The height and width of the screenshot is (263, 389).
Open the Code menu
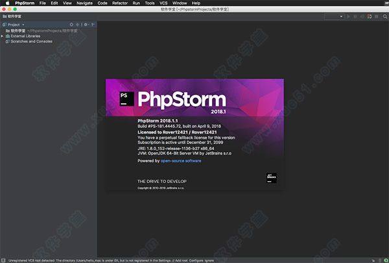click(x=102, y=3)
